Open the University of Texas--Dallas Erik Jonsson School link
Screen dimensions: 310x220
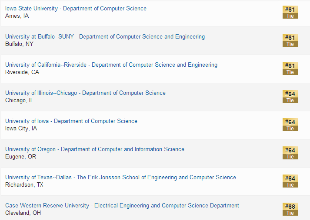click(120, 178)
